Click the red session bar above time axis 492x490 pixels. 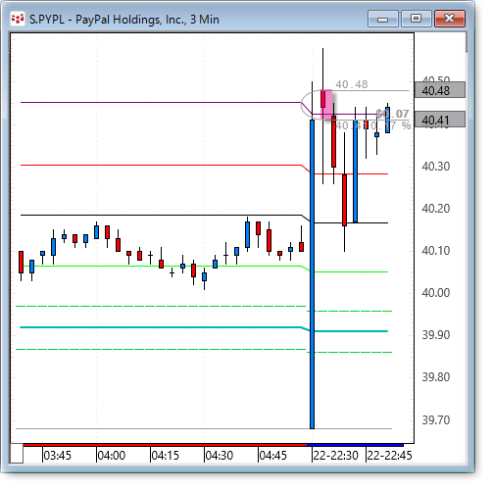[165, 445]
